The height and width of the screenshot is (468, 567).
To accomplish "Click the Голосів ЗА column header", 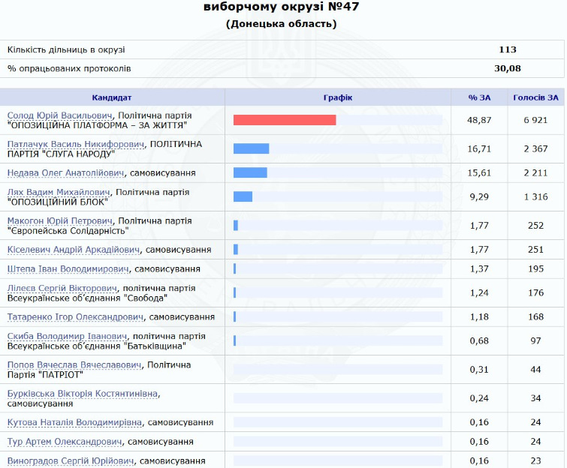I will (x=535, y=97).
